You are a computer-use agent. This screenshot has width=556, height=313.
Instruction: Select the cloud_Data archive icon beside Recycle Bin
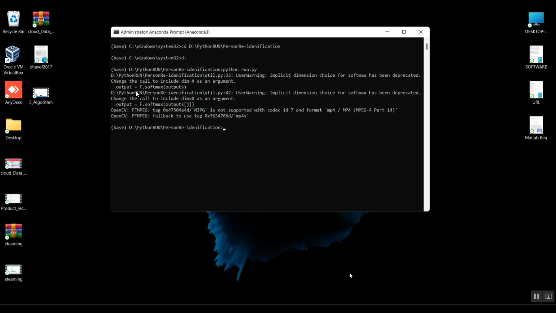(41, 22)
